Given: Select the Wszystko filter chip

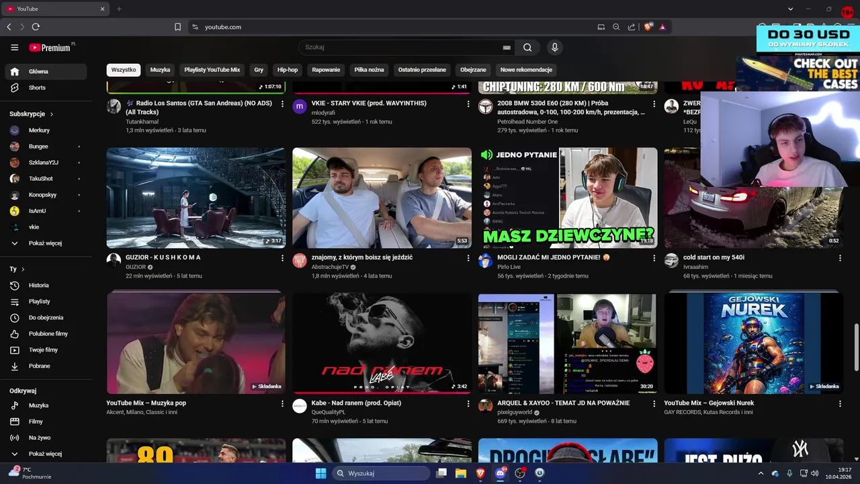Looking at the screenshot, I should (124, 70).
